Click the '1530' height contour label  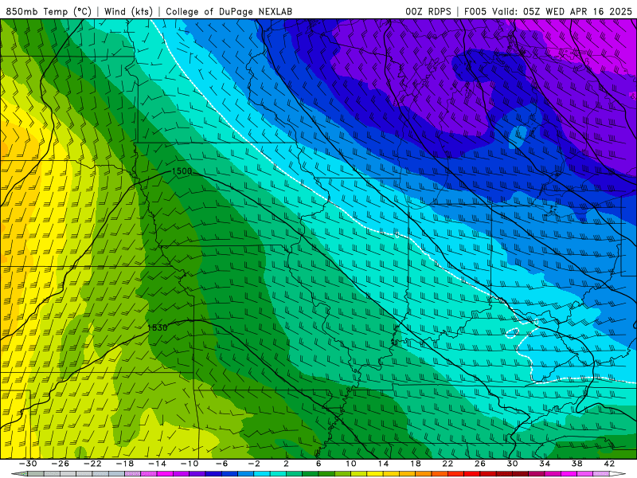click(158, 327)
